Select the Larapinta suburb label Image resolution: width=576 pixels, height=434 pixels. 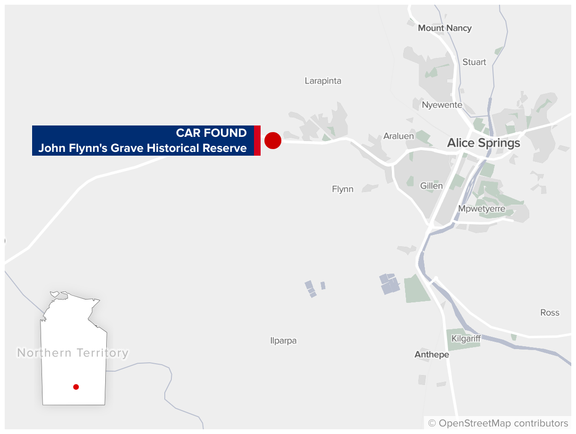(323, 81)
